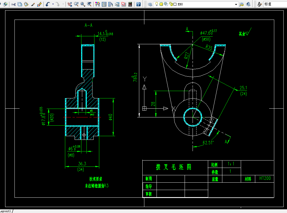Click the 28 vertical dimension text

tap(153, 104)
